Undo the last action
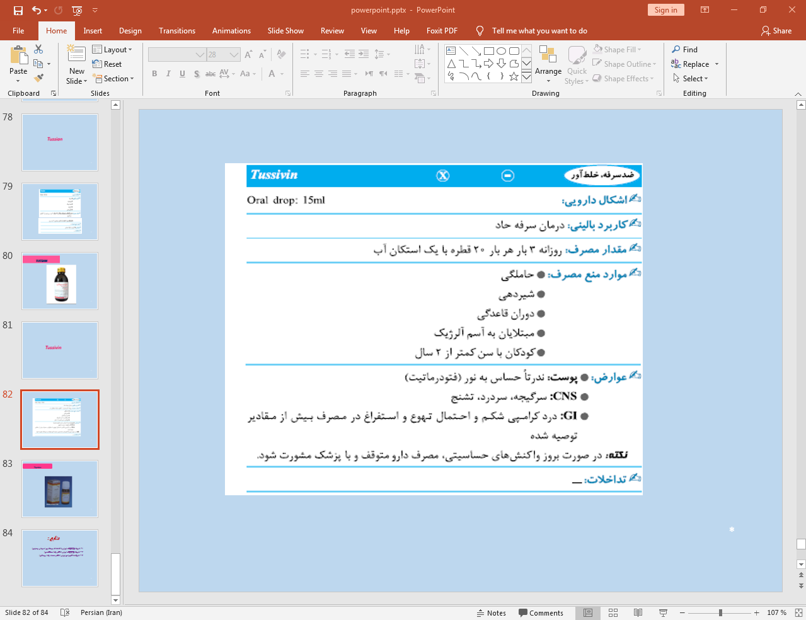The width and height of the screenshot is (806, 620). (37, 10)
